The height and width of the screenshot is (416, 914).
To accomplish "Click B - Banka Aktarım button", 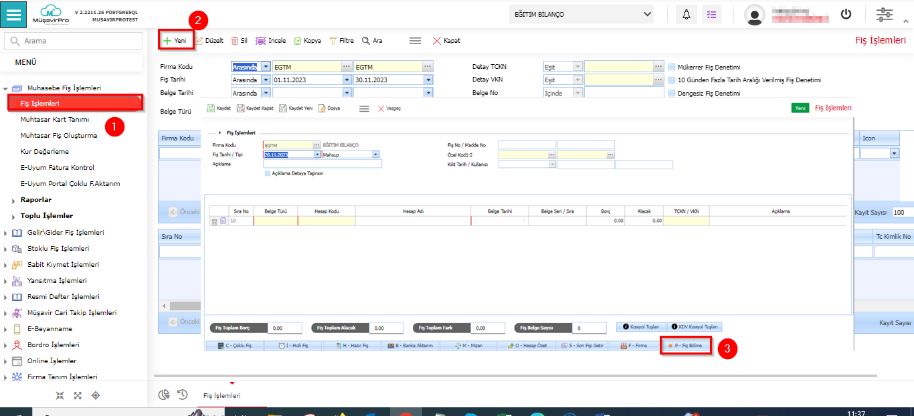I will click(x=409, y=346).
